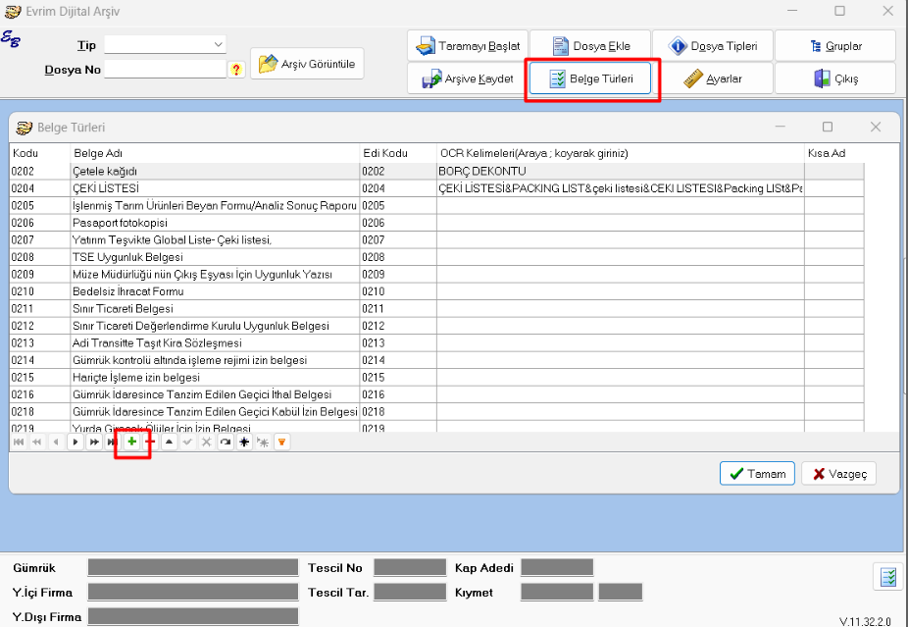Cancel using the Vazgeç button
The width and height of the screenshot is (908, 627).
[x=838, y=474]
